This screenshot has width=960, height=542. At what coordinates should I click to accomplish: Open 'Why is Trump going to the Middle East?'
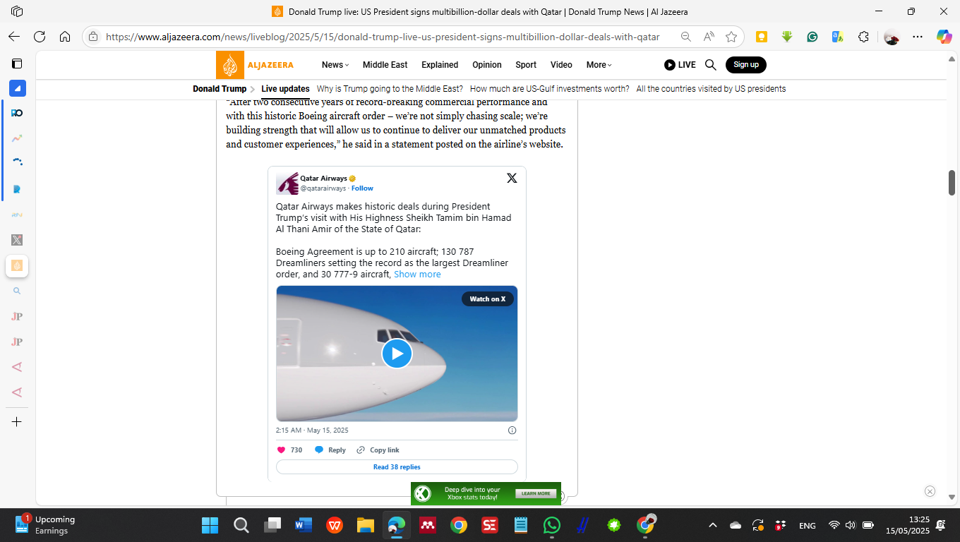[x=390, y=89]
